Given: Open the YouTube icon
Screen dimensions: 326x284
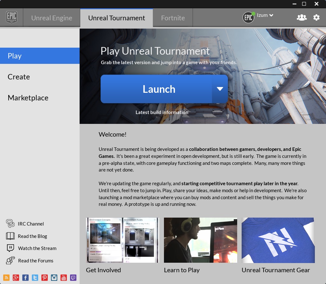Looking at the screenshot, I should (x=64, y=278).
